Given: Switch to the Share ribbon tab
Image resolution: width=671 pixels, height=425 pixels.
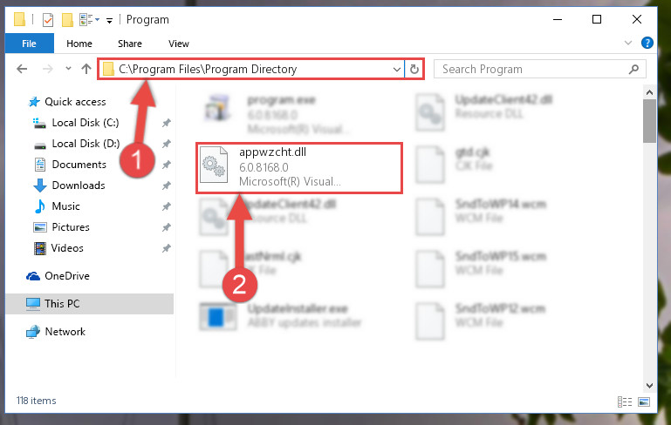Looking at the screenshot, I should tap(130, 44).
